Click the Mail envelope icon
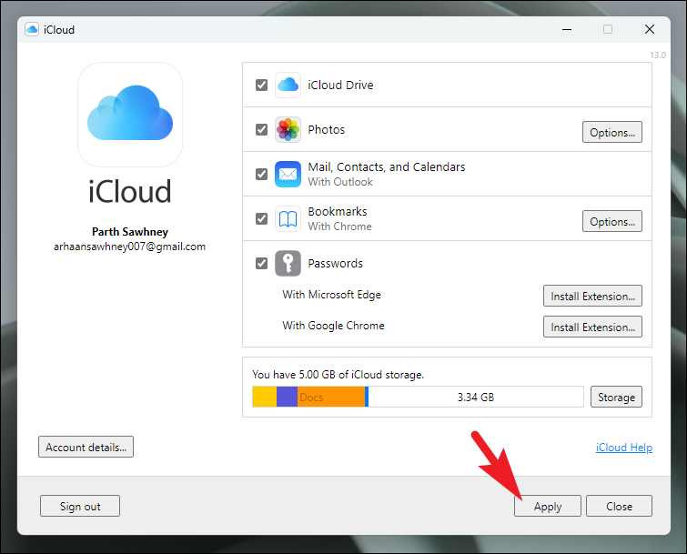Image resolution: width=687 pixels, height=554 pixels. pos(288,175)
